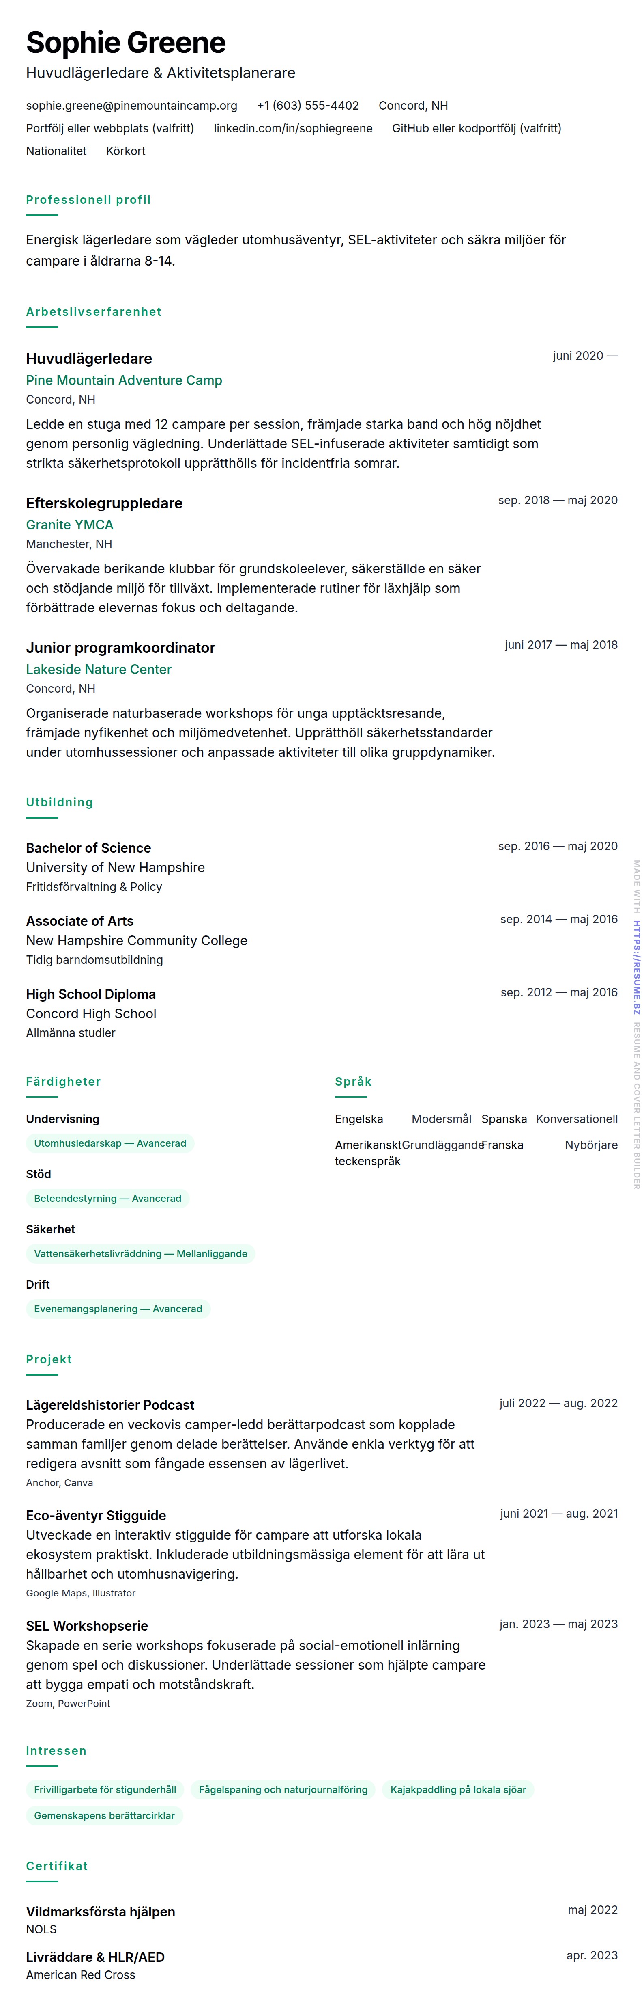The image size is (644, 2009).
Task: Click the phone number +1 (603) 555-4402
Action: 307,105
